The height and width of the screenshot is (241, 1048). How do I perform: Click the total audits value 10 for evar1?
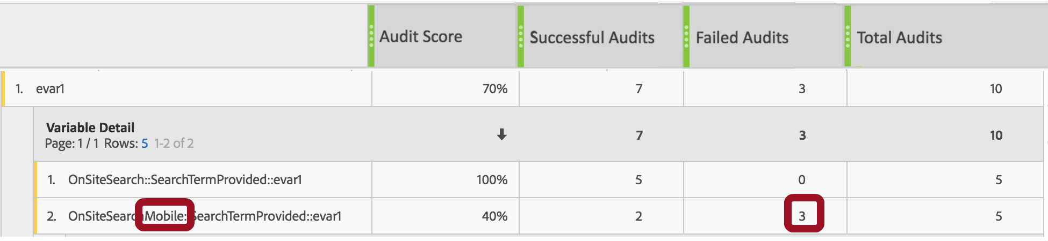pyautogui.click(x=996, y=89)
